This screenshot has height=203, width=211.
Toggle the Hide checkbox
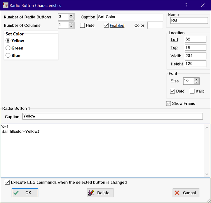(83, 26)
